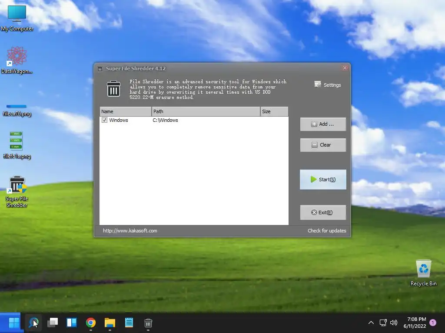Open the volume speaker tray icon
The height and width of the screenshot is (333, 445).
[x=394, y=323]
